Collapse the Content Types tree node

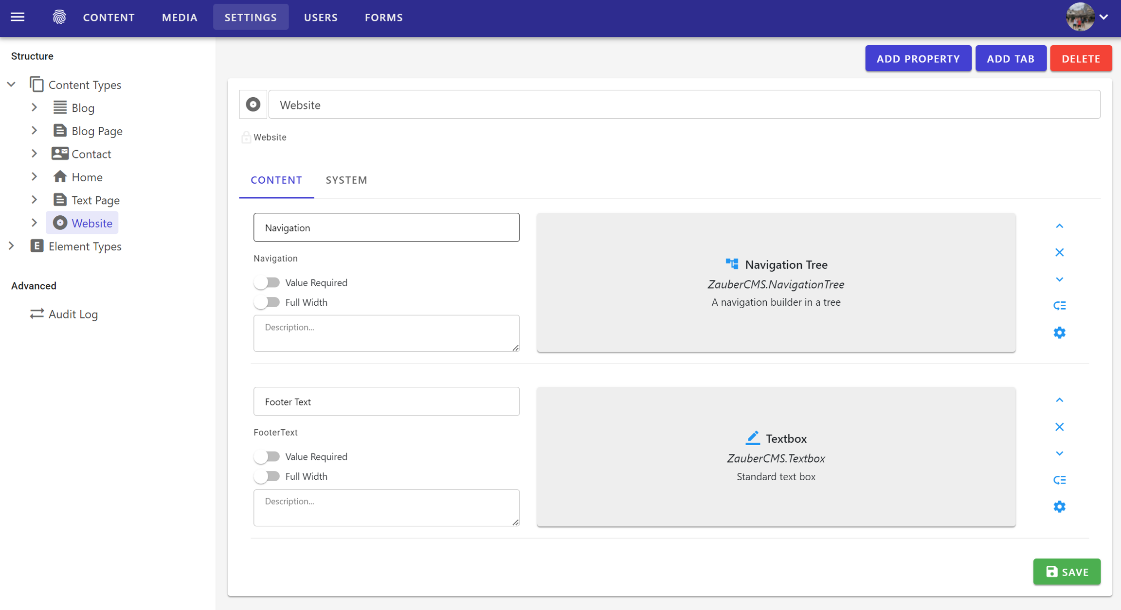click(x=11, y=84)
